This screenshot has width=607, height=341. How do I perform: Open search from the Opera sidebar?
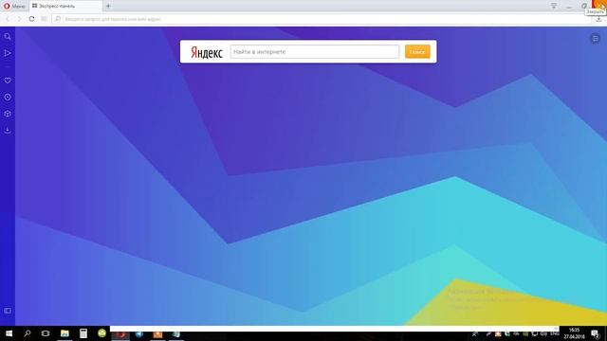(8, 37)
